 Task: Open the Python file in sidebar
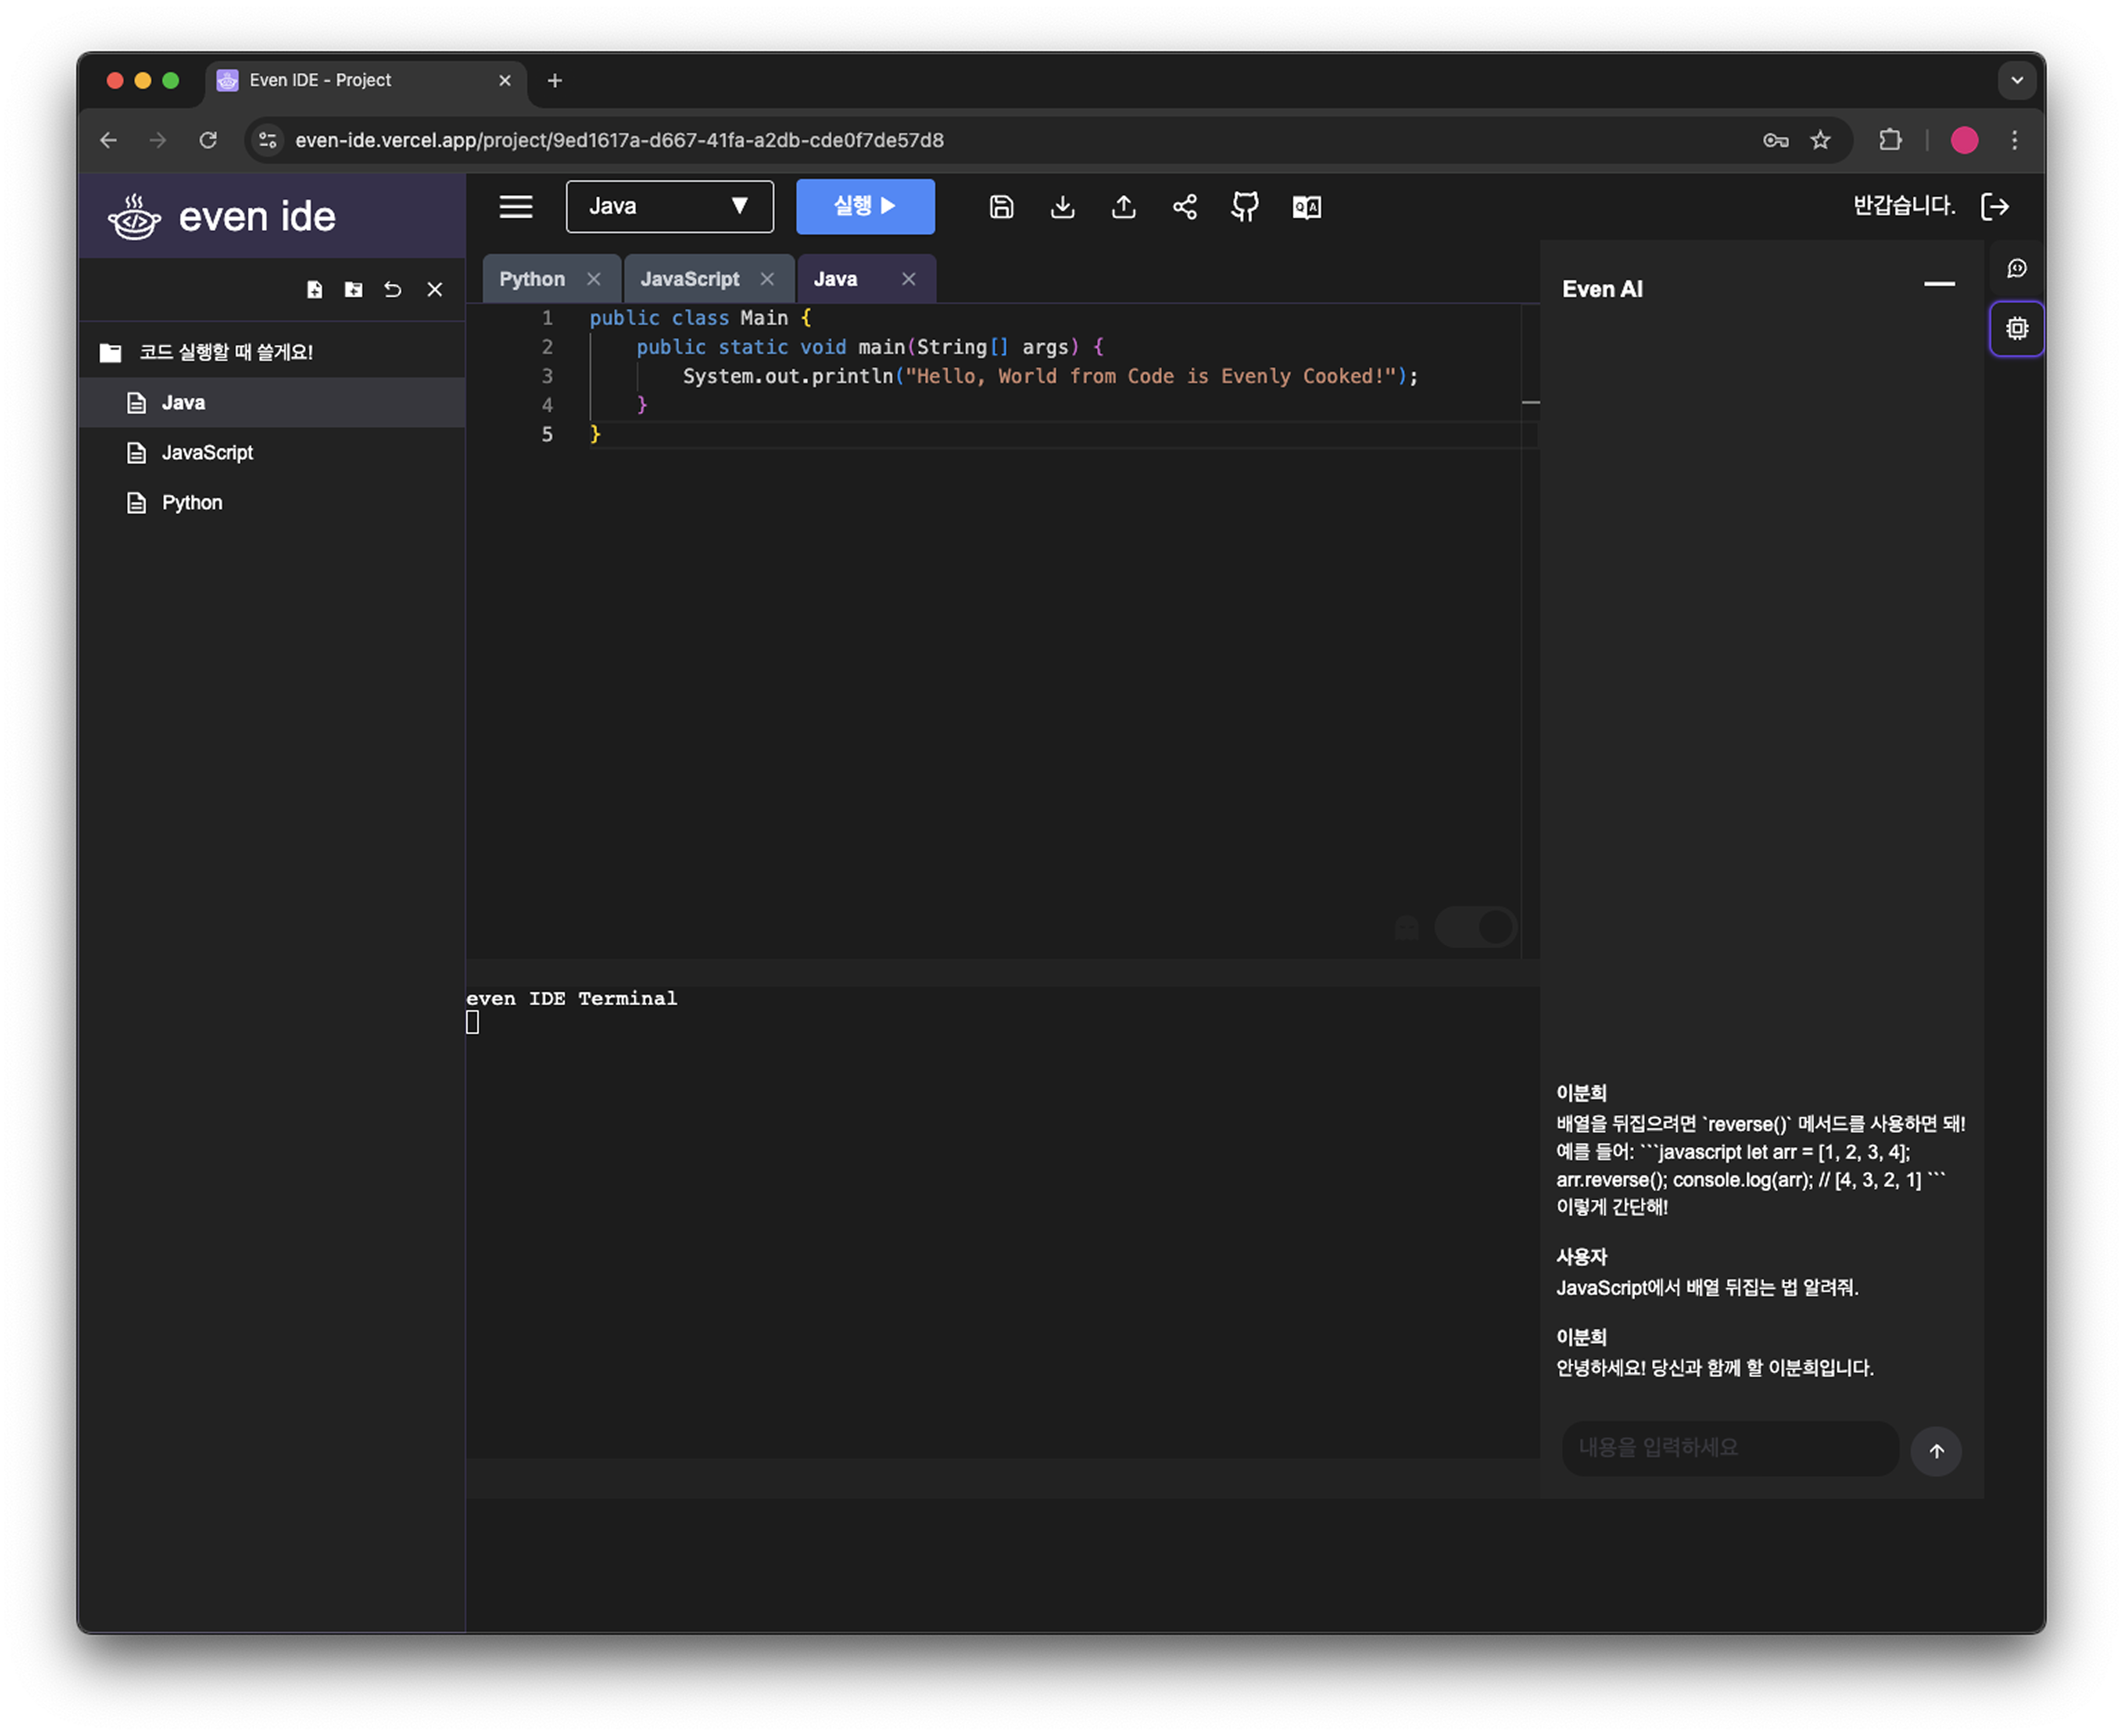click(x=271, y=502)
